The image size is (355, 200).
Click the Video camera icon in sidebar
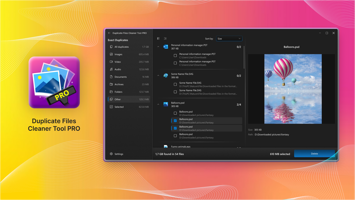tap(111, 62)
